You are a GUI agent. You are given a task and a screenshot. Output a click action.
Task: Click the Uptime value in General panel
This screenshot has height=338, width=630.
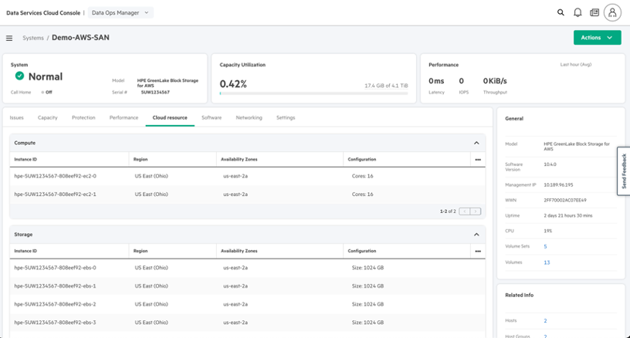click(x=568, y=215)
